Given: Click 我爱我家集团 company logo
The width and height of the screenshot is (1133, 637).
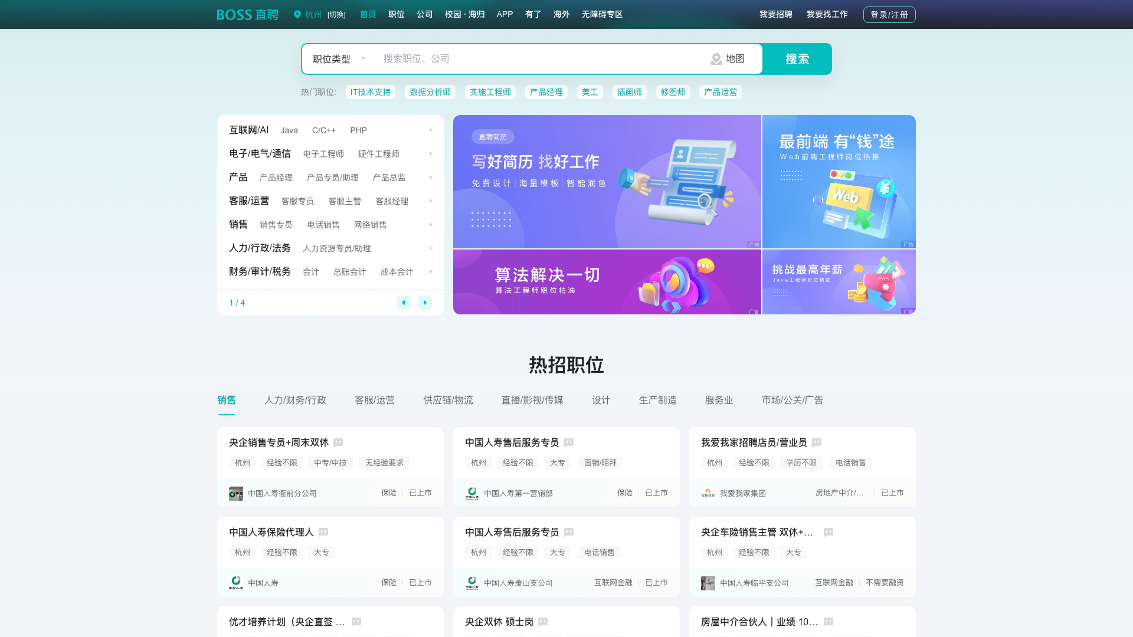Looking at the screenshot, I should (708, 494).
